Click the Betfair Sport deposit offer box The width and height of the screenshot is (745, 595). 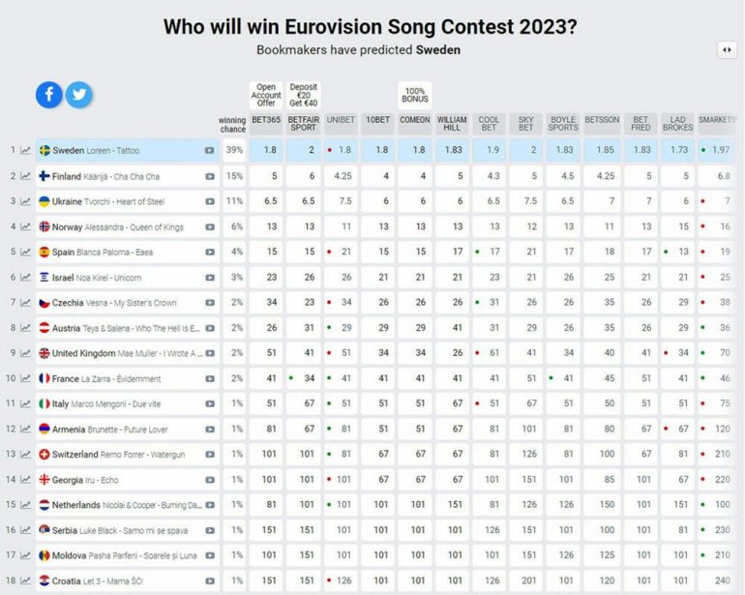[x=303, y=96]
